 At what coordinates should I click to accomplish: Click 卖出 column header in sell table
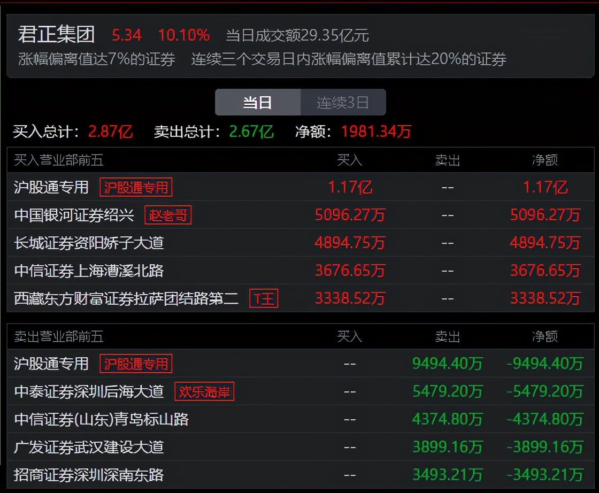coord(447,336)
